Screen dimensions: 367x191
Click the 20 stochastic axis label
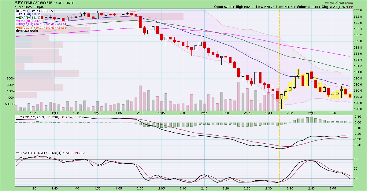coord(356,178)
